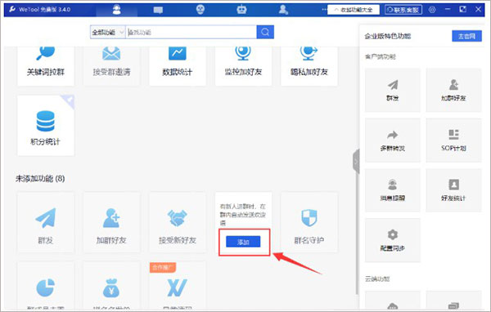Select the 群发 paper-plane card under 未添加功能

pos(46,222)
